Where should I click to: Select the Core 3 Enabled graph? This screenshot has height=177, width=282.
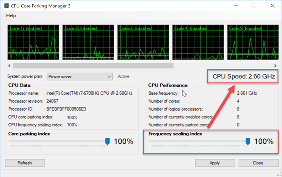point(143,42)
